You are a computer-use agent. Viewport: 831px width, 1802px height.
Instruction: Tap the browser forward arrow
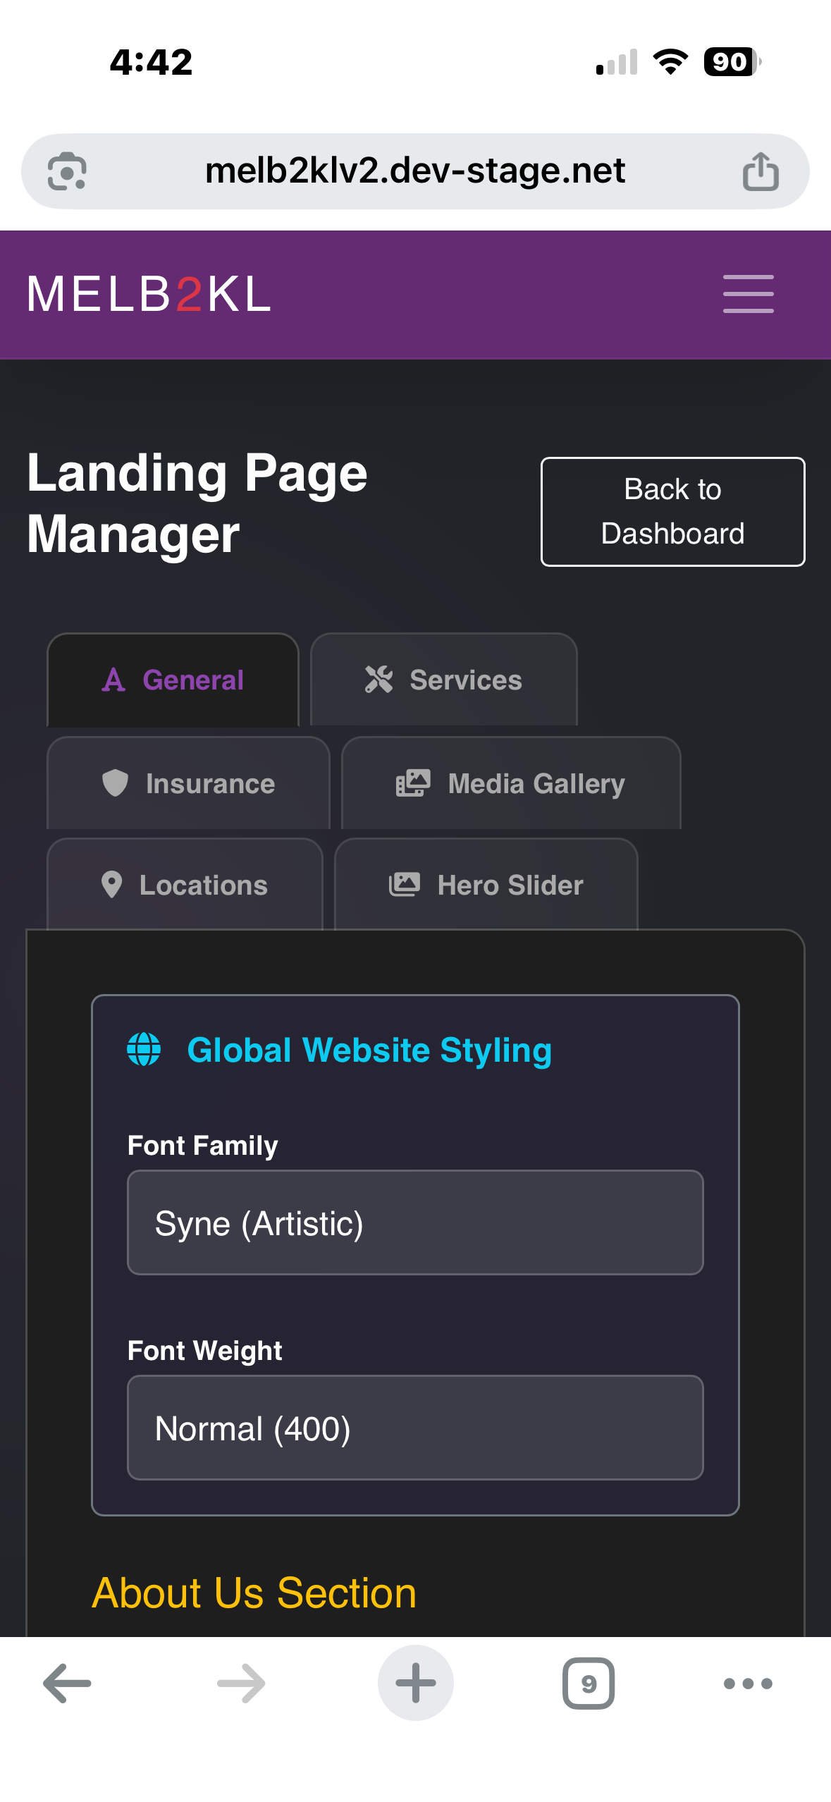click(x=241, y=1683)
